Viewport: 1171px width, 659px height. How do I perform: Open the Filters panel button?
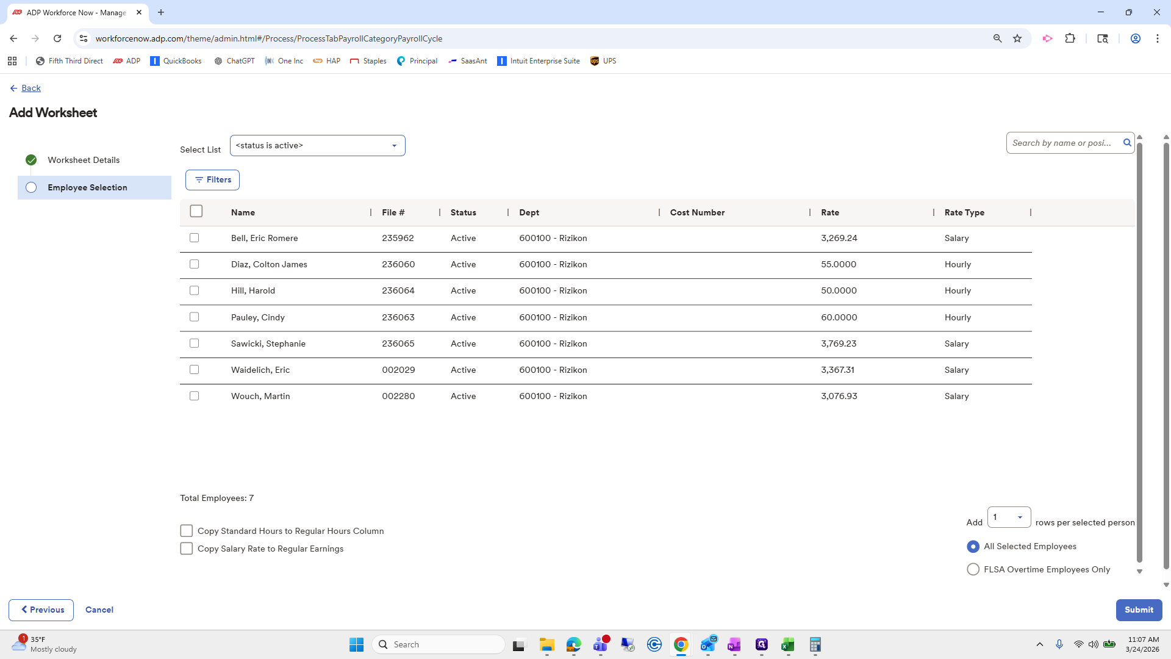(x=212, y=180)
